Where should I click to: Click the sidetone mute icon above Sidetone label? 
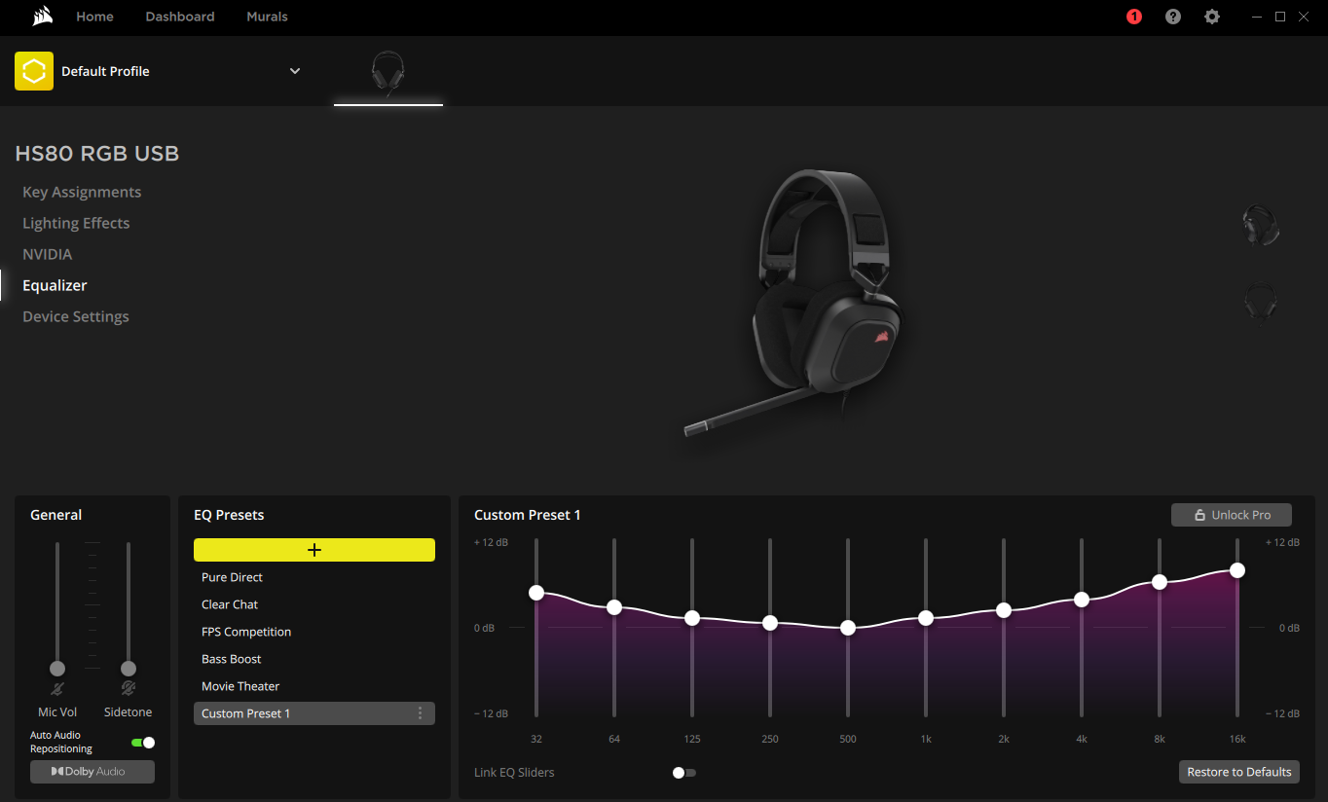pyautogui.click(x=129, y=689)
